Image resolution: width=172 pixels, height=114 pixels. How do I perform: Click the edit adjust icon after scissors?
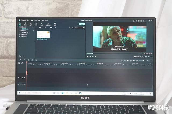pos(36,60)
